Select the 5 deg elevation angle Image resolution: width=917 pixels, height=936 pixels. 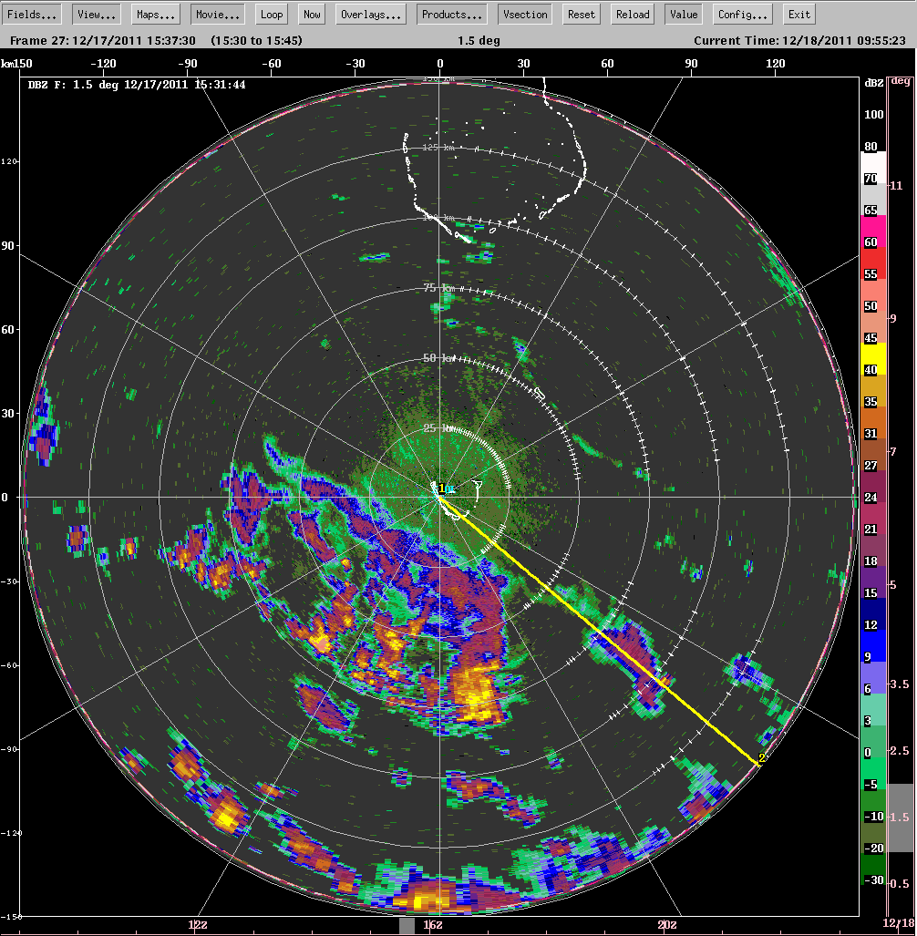tap(893, 585)
